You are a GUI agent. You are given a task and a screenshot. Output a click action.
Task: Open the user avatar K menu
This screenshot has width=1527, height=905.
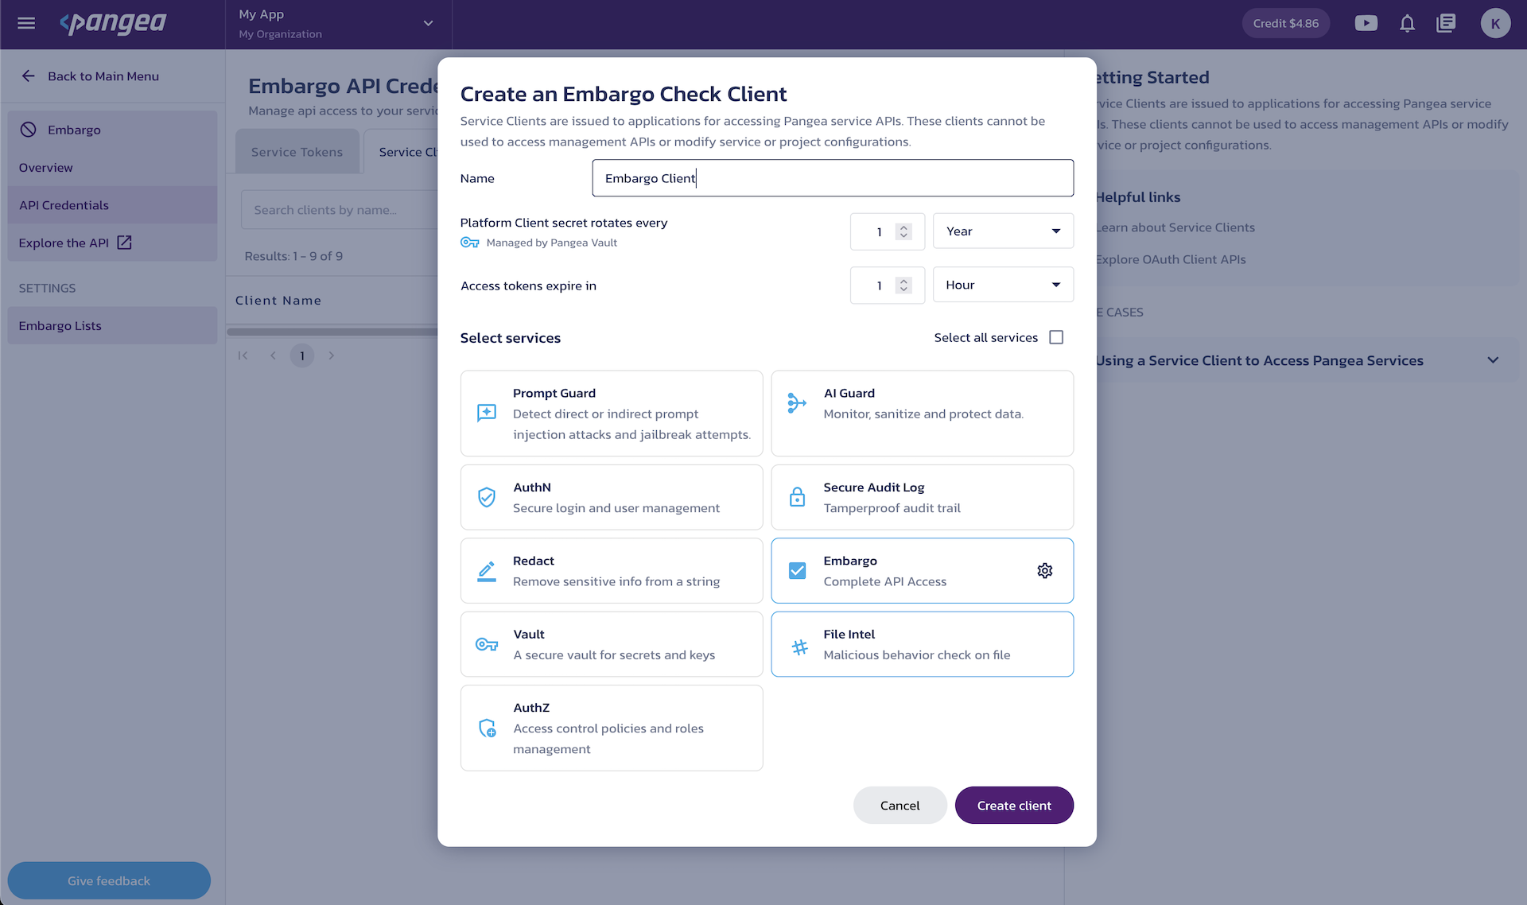click(x=1495, y=23)
